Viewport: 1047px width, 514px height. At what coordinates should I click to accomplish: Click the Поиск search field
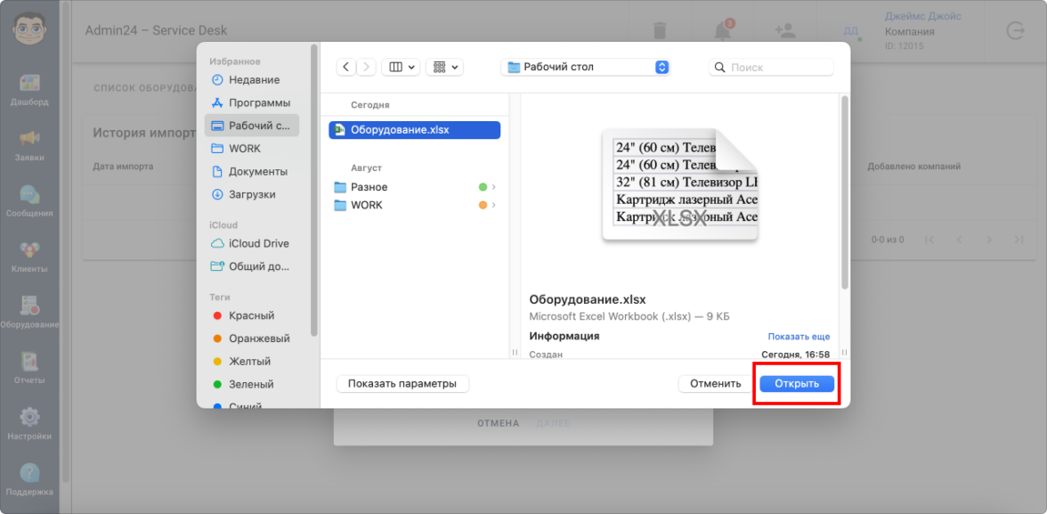point(771,68)
